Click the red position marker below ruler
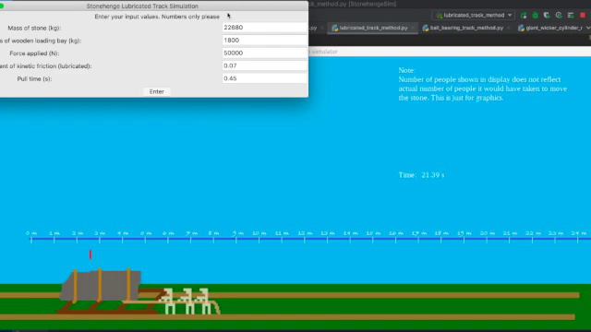Screen dimensions: 591x332 coord(90,255)
